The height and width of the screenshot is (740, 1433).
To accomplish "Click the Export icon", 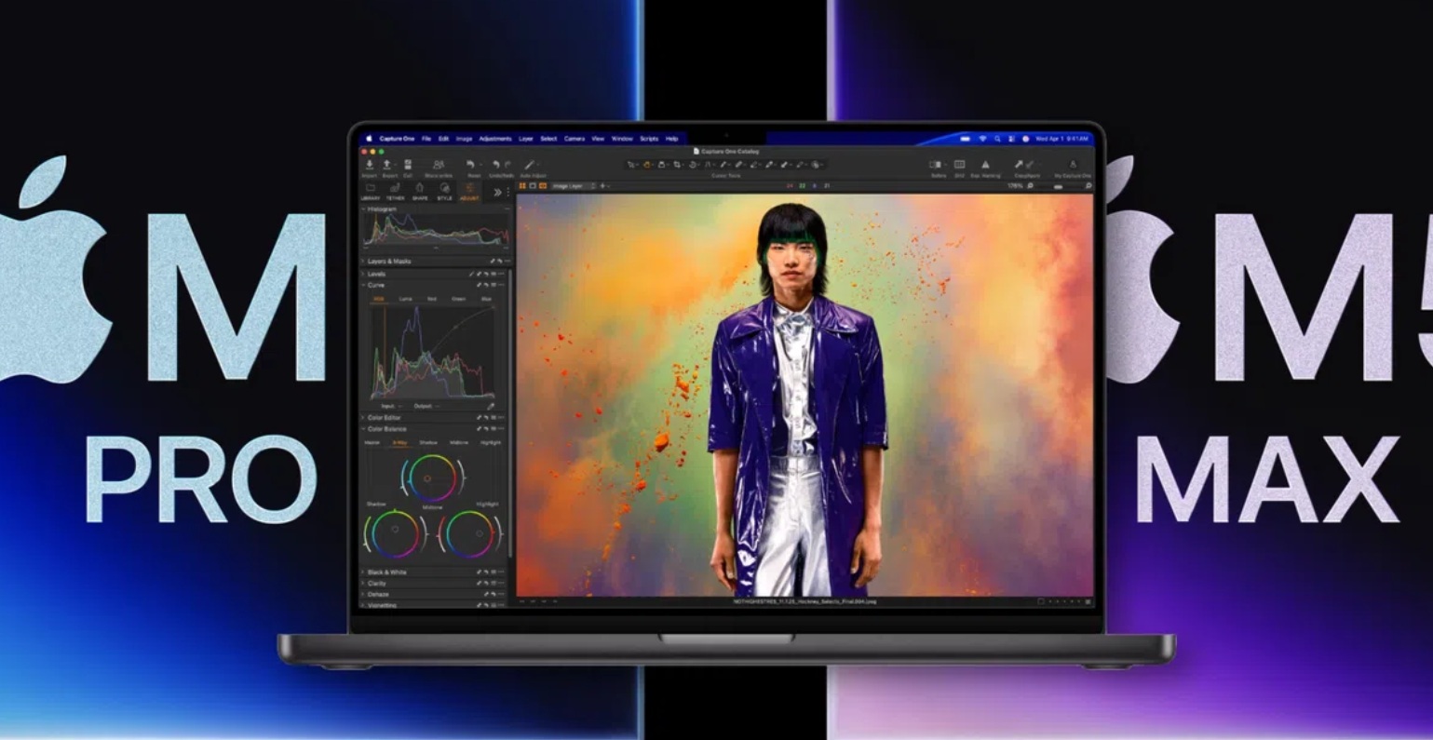I will point(387,164).
